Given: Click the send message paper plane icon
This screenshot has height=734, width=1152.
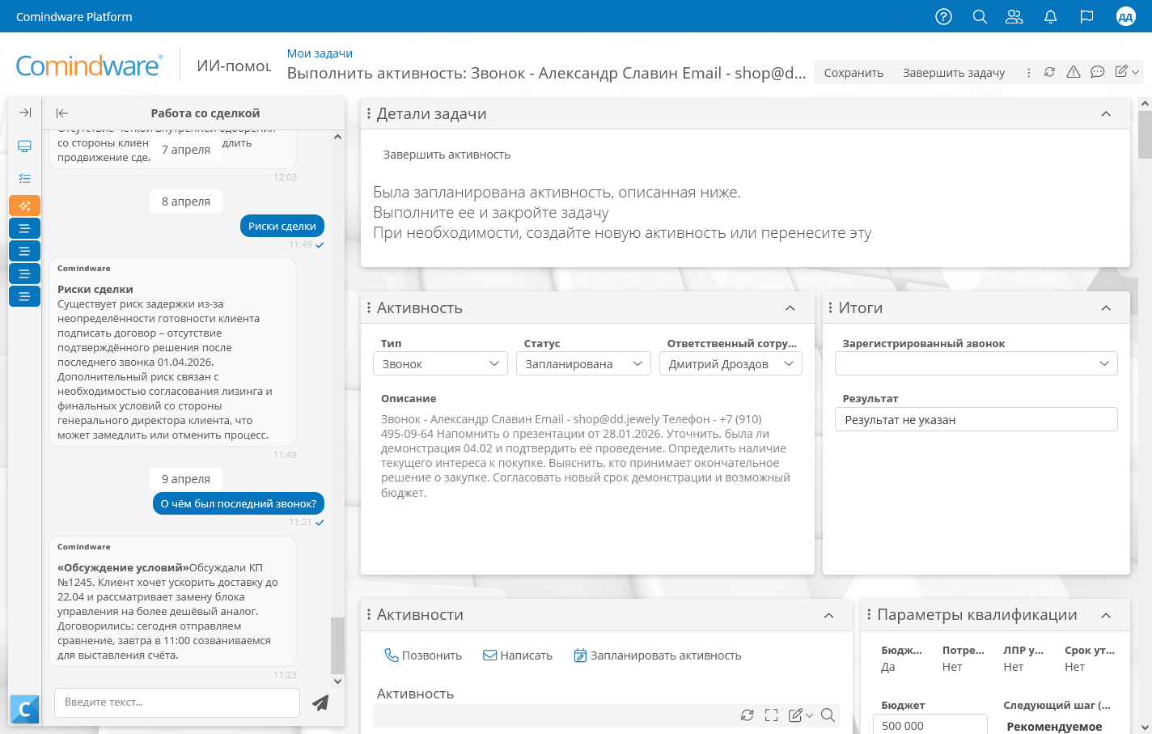Looking at the screenshot, I should [320, 702].
